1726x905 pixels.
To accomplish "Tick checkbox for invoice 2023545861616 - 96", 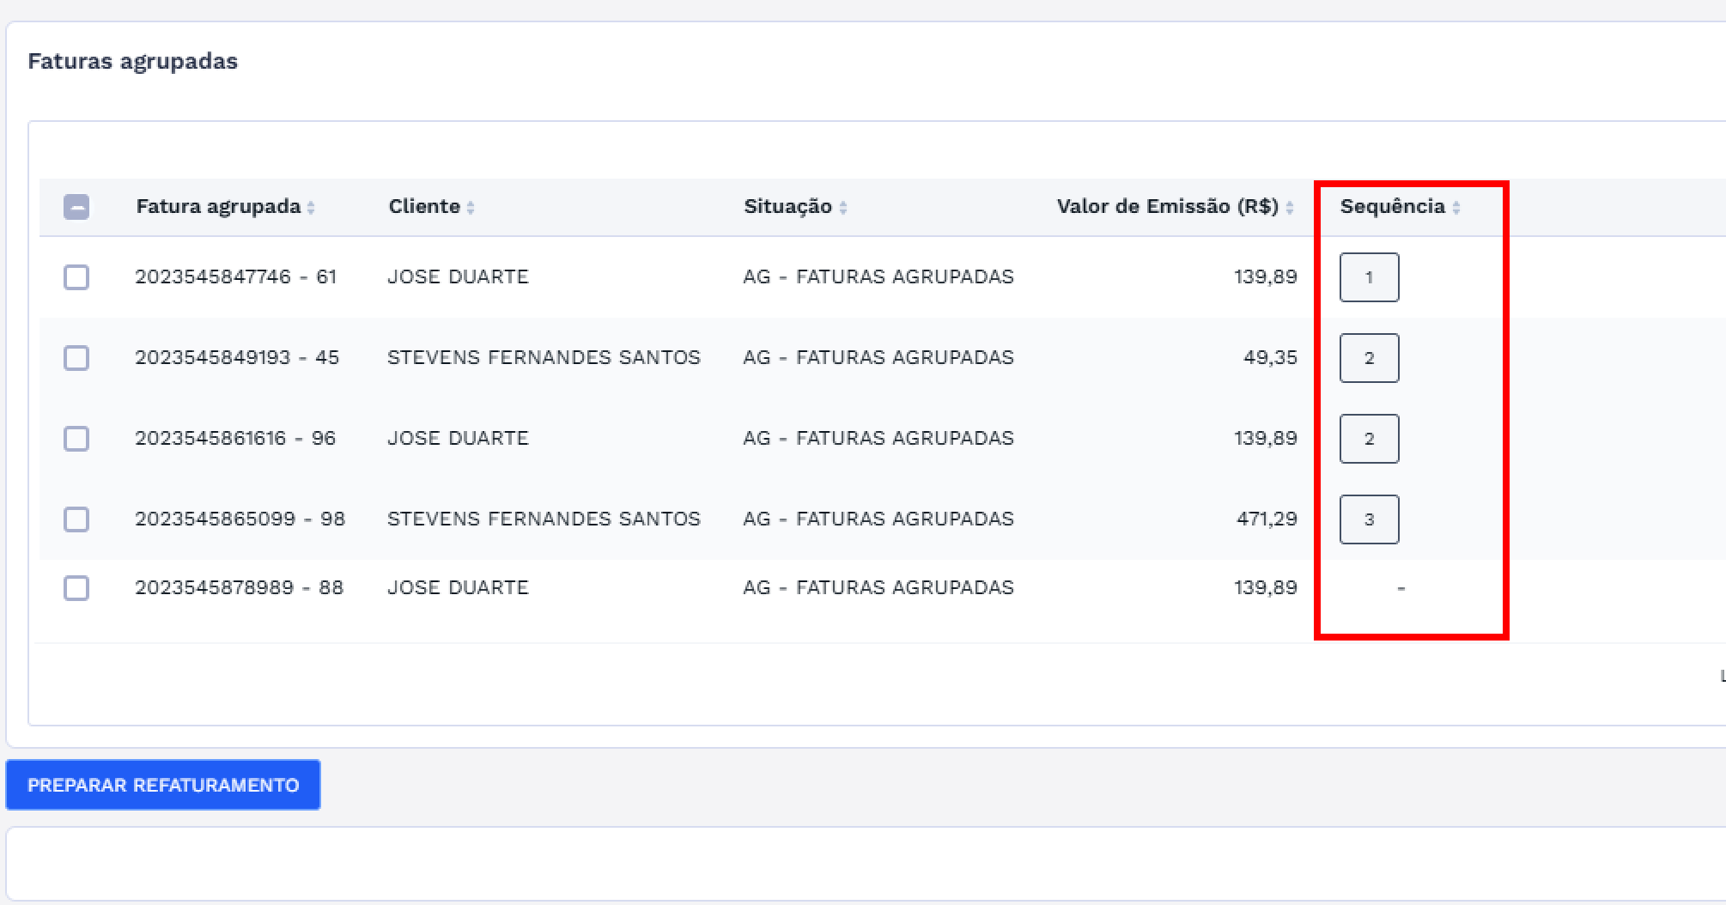I will 76,439.
